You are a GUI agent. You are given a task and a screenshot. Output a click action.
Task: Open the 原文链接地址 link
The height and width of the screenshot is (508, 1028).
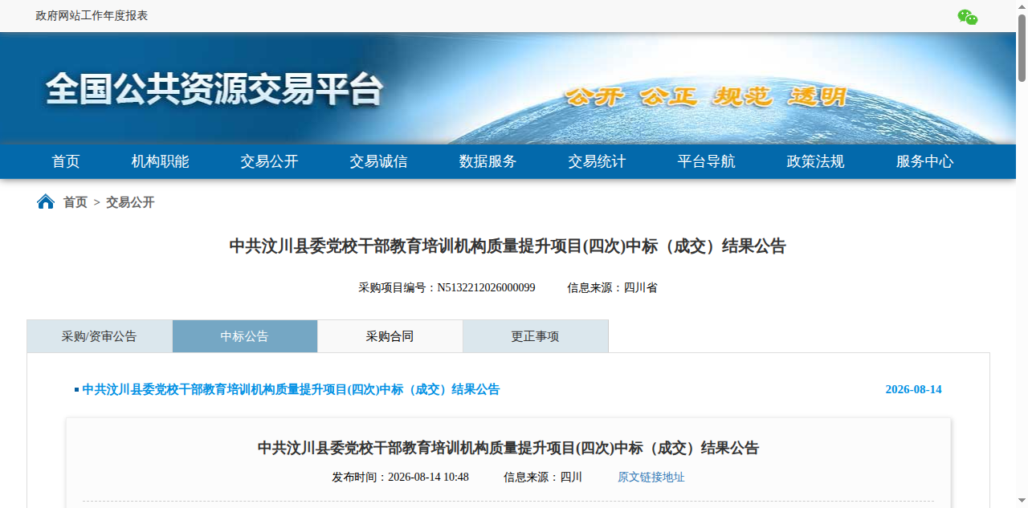[651, 478]
